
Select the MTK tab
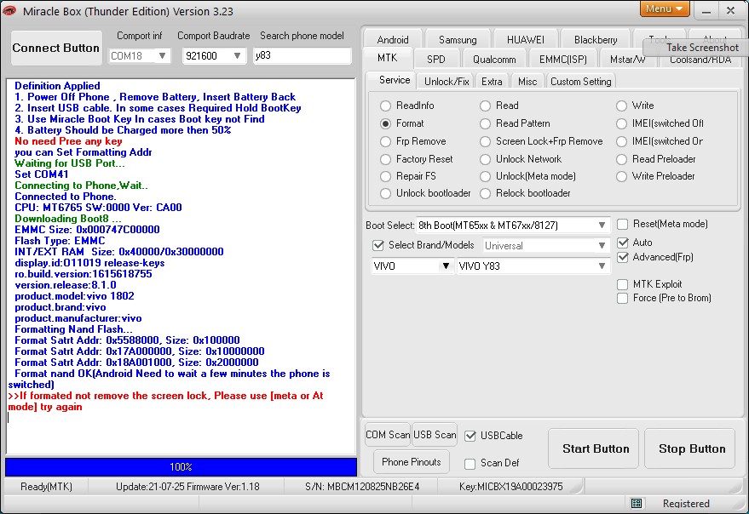387,58
